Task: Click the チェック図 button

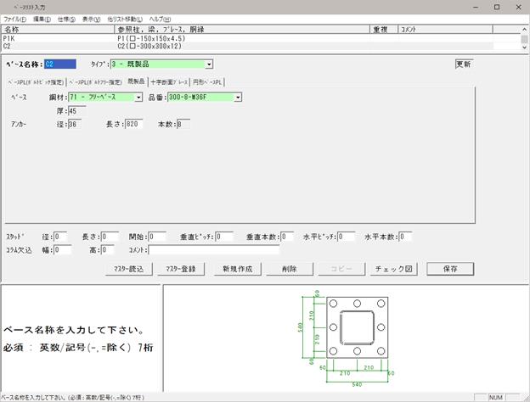Action: pyautogui.click(x=394, y=269)
